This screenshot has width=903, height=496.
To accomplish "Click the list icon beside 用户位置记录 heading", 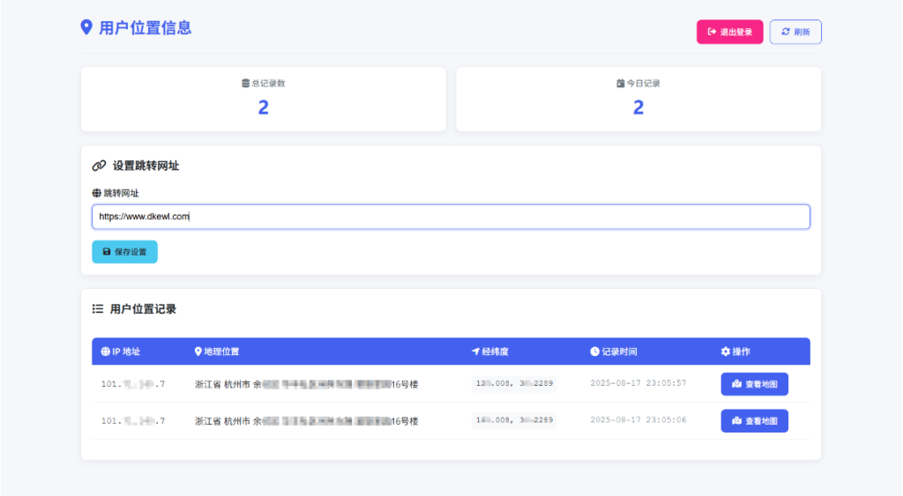I will point(98,309).
